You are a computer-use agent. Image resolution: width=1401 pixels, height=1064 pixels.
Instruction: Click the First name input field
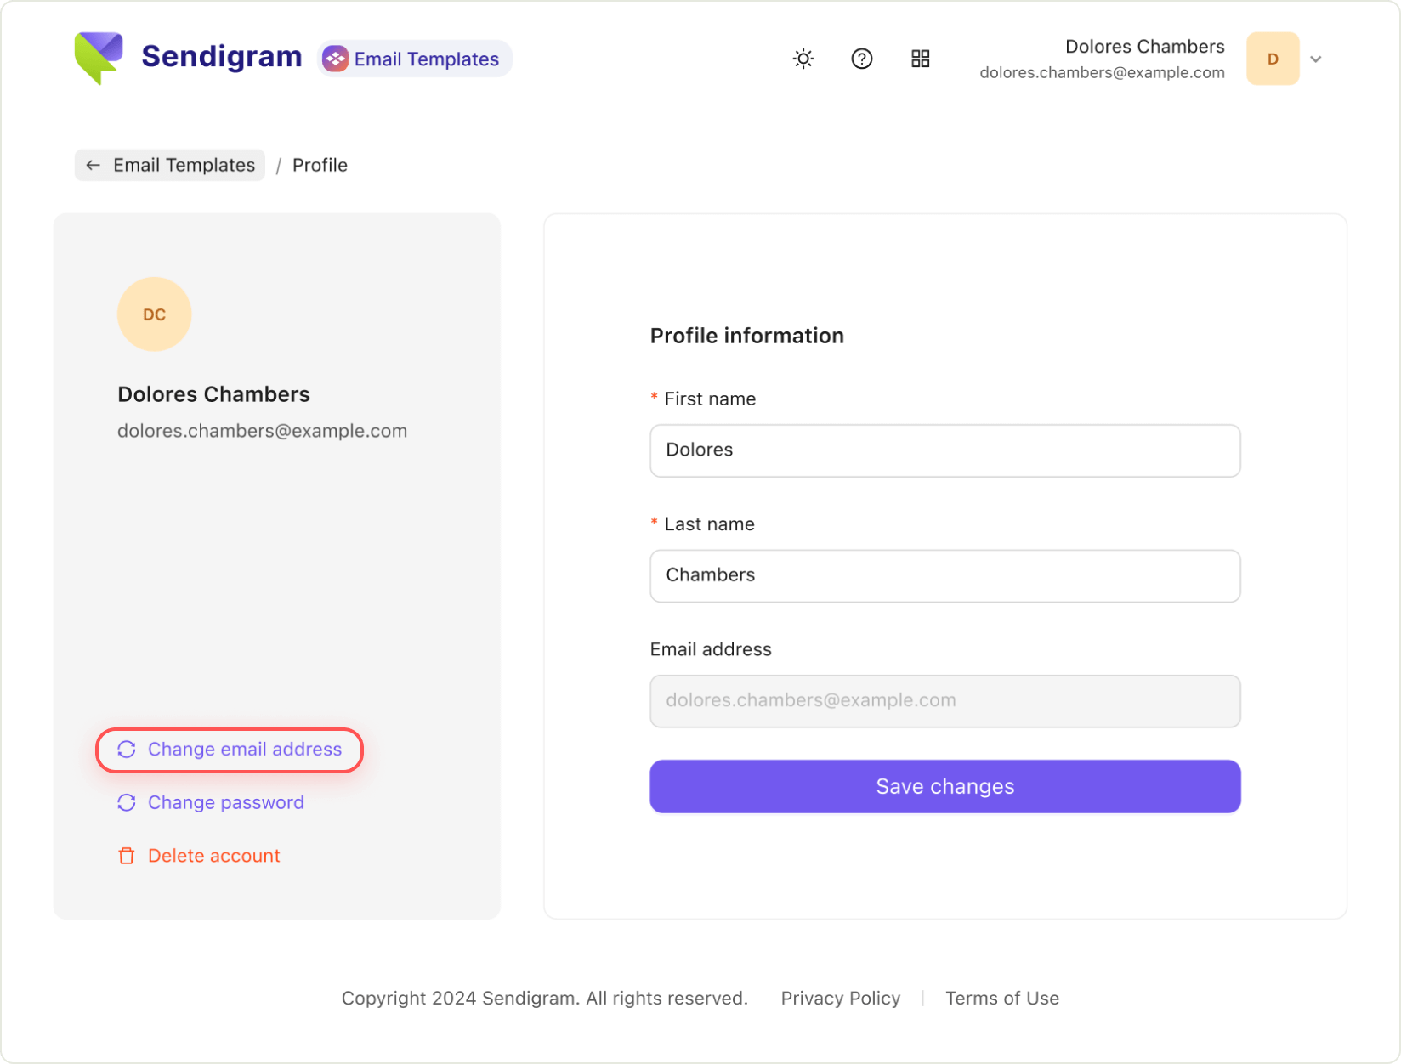[x=944, y=450]
